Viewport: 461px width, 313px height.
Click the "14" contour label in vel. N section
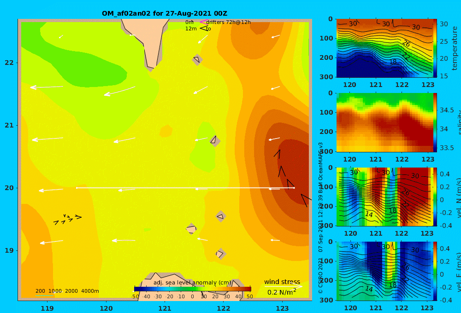[369, 214]
